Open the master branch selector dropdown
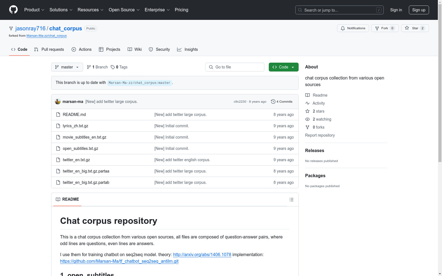This screenshot has width=442, height=276. pos(67,67)
